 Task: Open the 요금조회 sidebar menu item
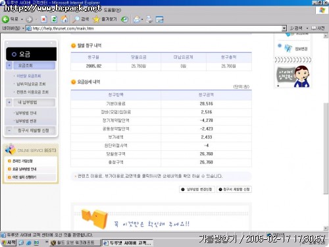[34, 65]
